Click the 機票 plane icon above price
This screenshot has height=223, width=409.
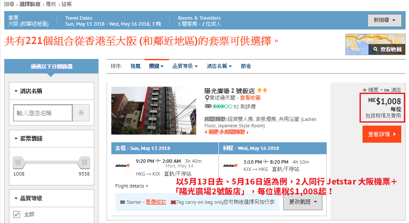365,90
